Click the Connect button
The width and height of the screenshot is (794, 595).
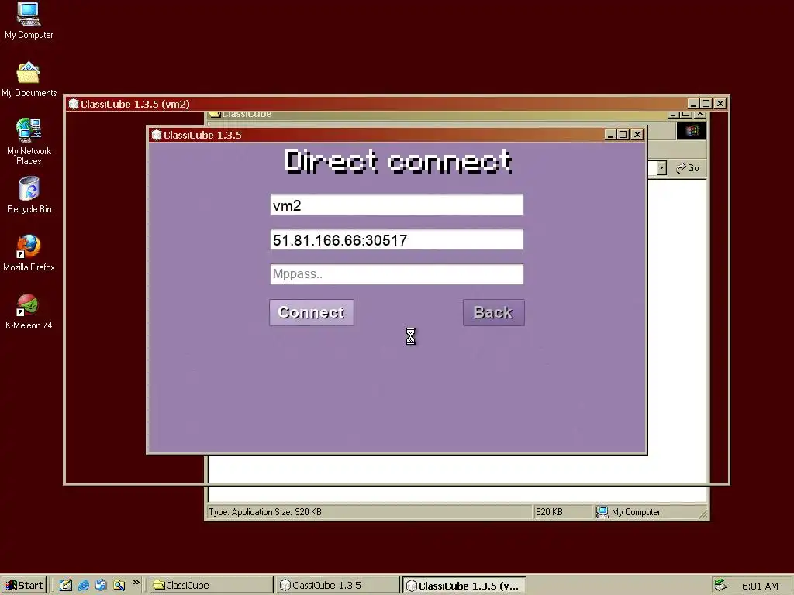(312, 312)
